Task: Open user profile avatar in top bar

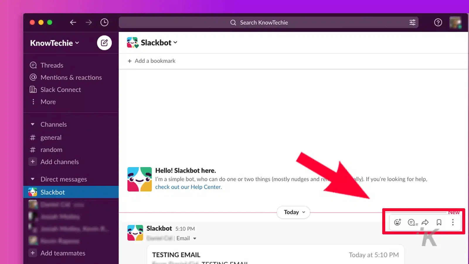Action: (455, 23)
